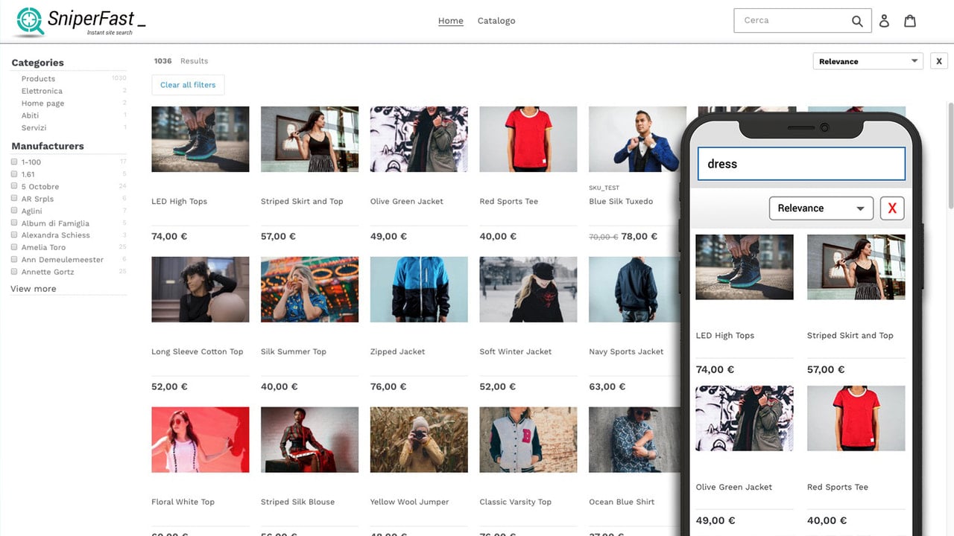Check the 1.61 manufacturer checkbox
The width and height of the screenshot is (954, 536).
pos(14,174)
